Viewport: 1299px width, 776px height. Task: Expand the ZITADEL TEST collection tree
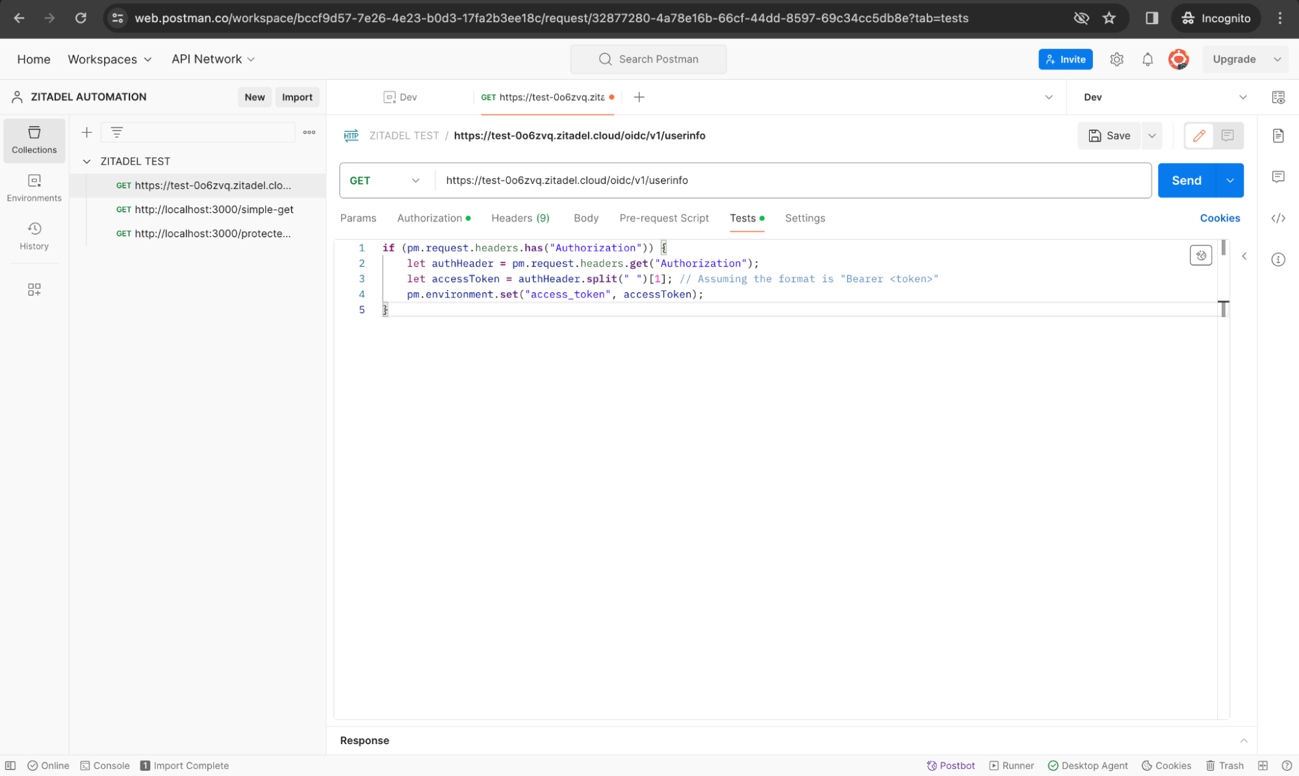[x=87, y=161]
